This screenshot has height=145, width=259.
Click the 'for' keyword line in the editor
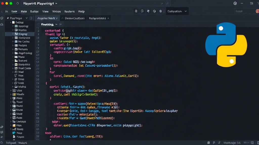click(x=52, y=72)
